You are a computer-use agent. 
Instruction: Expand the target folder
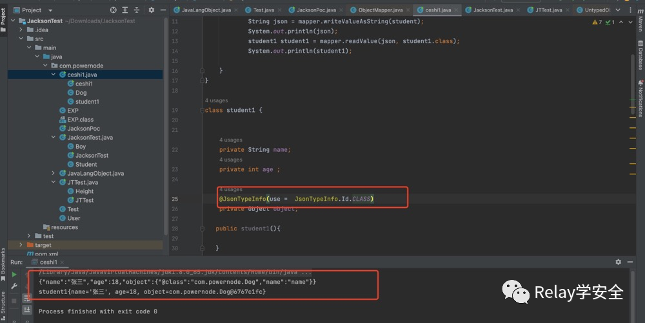pos(21,245)
